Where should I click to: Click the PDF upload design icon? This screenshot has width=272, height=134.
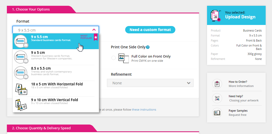[216, 16]
